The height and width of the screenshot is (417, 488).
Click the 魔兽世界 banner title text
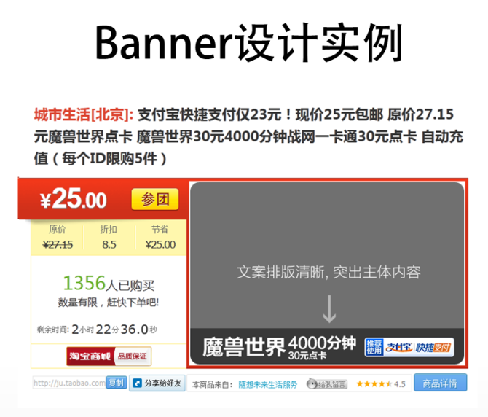click(x=244, y=347)
